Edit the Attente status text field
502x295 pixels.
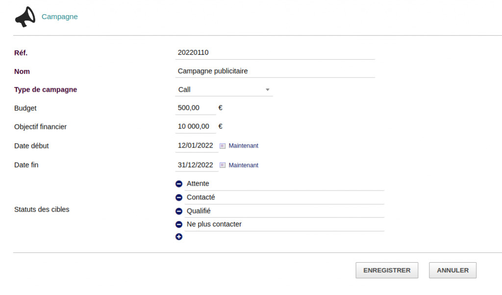pyautogui.click(x=284, y=184)
